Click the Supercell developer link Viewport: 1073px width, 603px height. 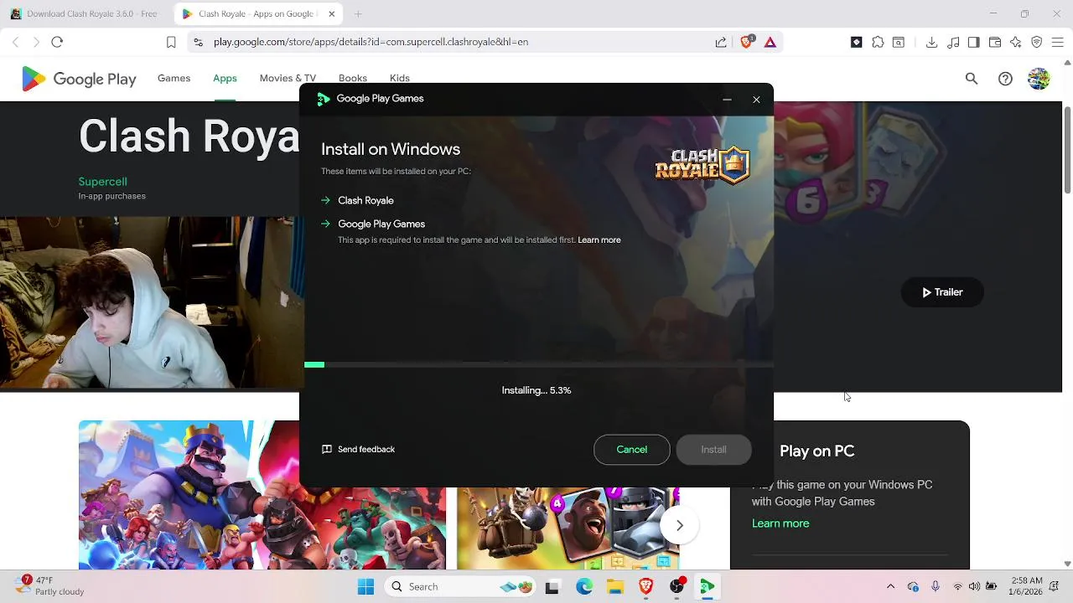[x=102, y=182]
